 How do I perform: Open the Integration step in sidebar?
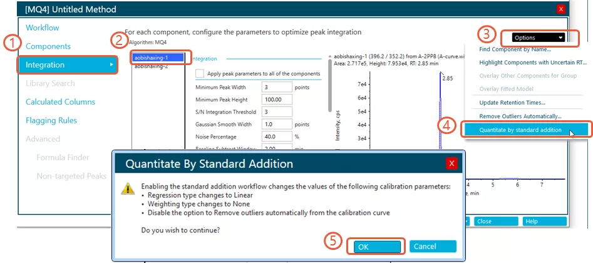click(68, 64)
